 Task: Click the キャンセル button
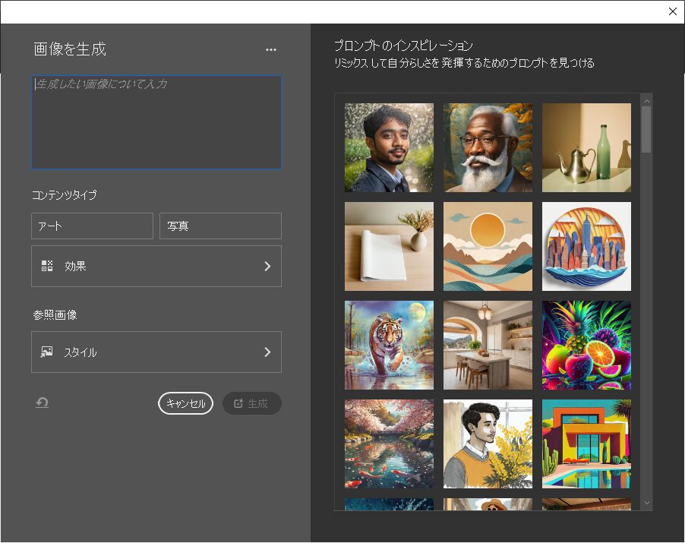tap(185, 403)
